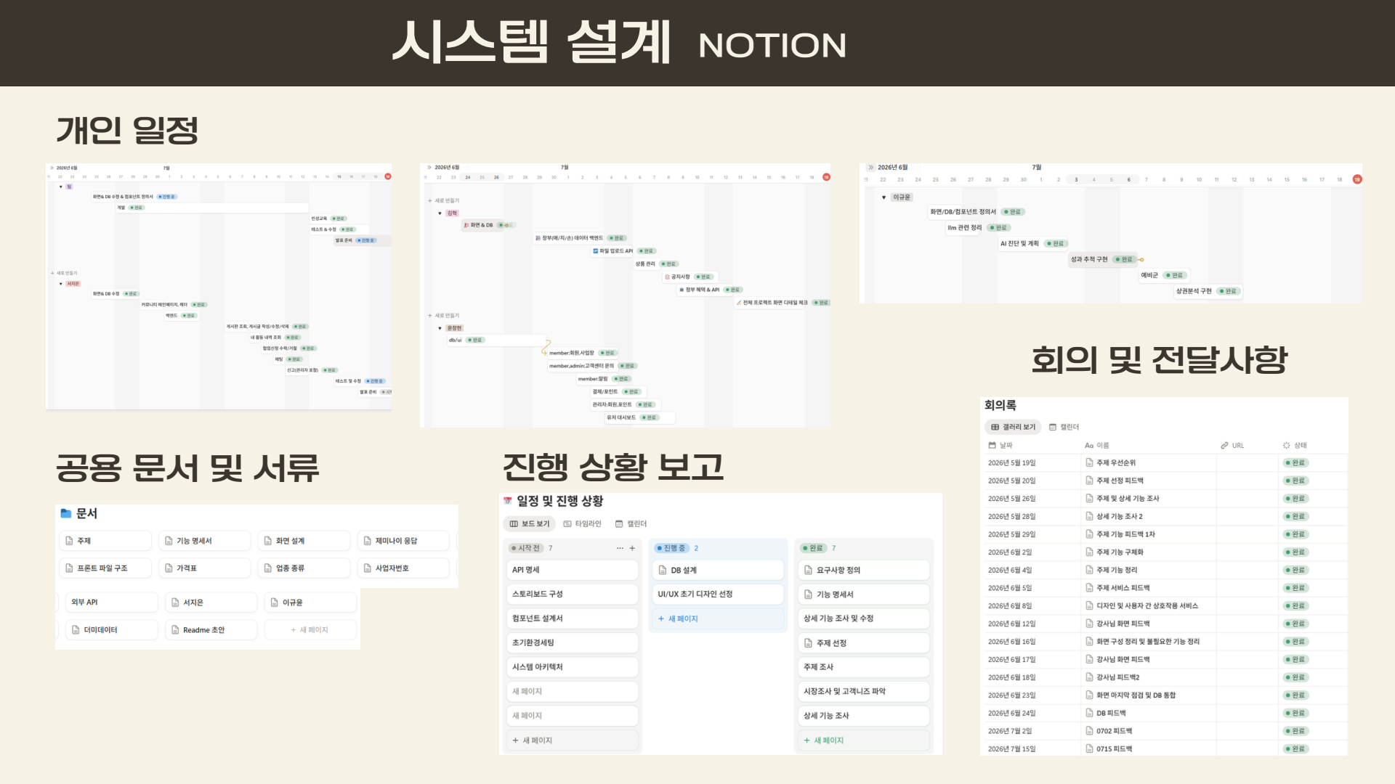Click the page icon on the 프론트 파일 구조 card

click(x=70, y=568)
